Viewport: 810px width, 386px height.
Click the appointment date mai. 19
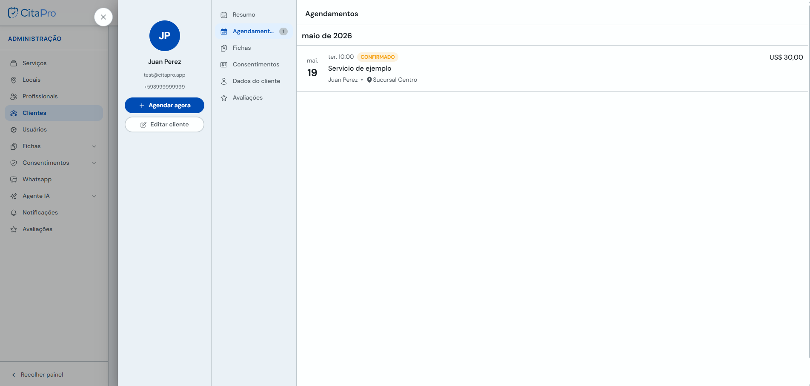click(x=312, y=69)
